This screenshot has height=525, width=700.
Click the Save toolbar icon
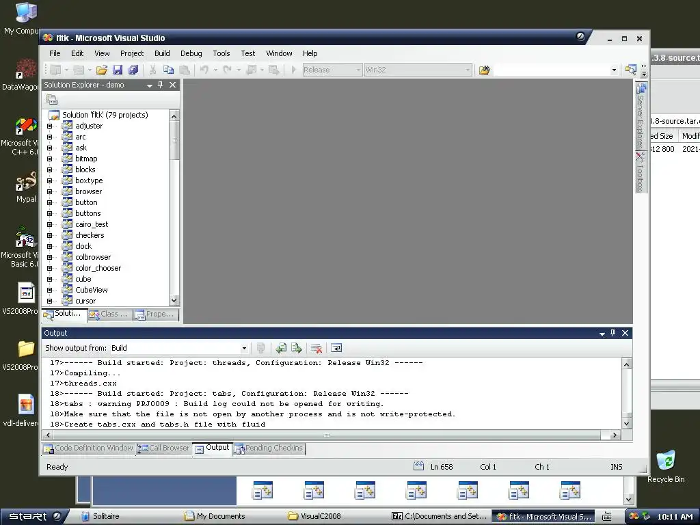click(118, 70)
